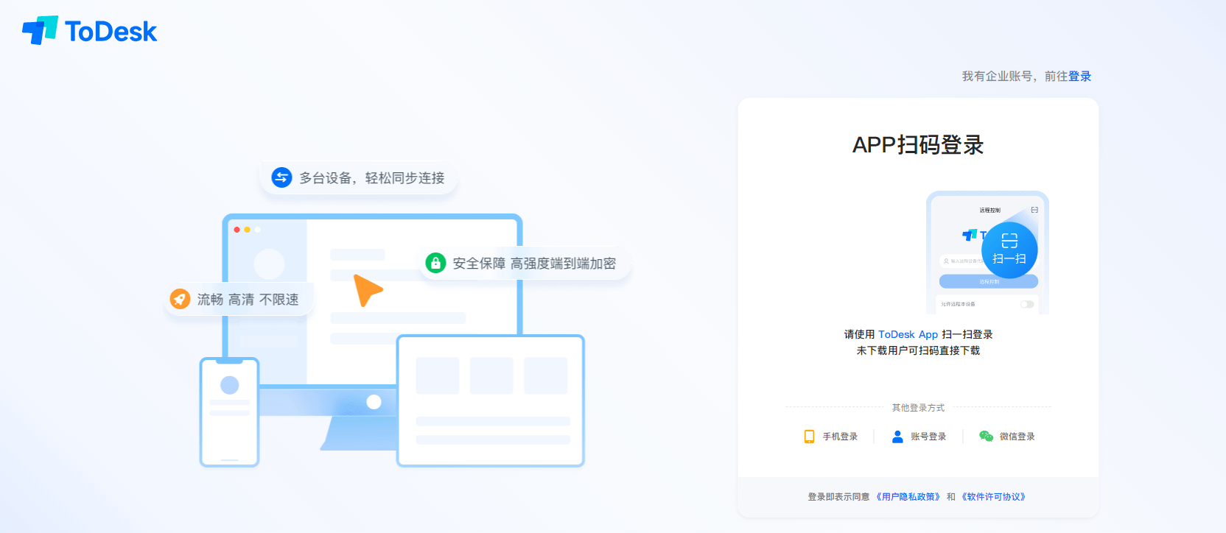1226x533 pixels.
Task: Click the ToDesk logo icon
Action: coord(40,30)
